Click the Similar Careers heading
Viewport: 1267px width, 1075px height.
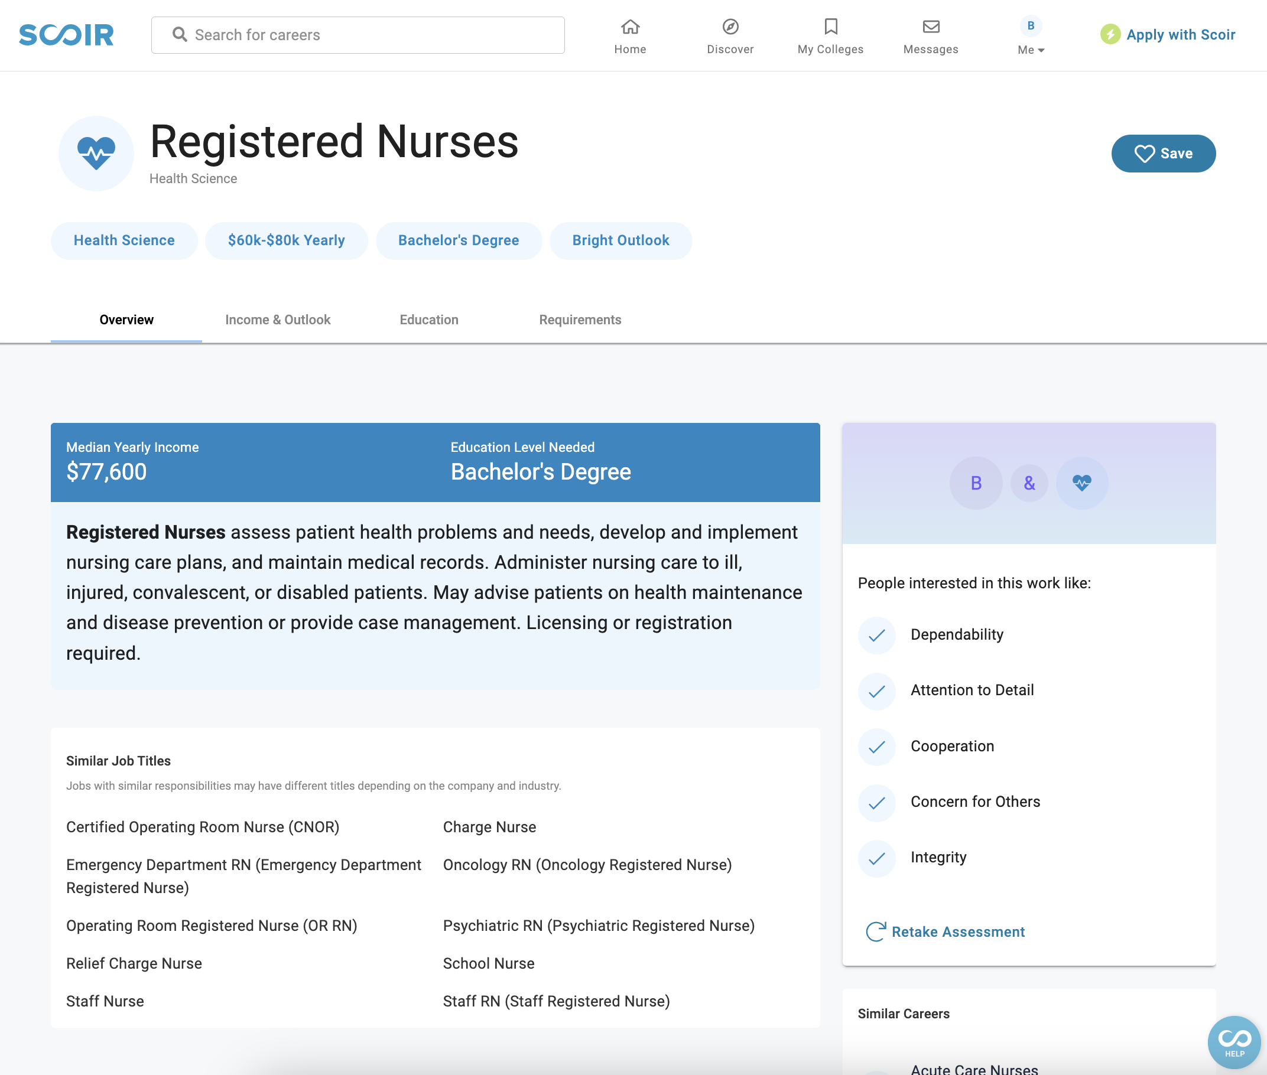click(903, 1014)
